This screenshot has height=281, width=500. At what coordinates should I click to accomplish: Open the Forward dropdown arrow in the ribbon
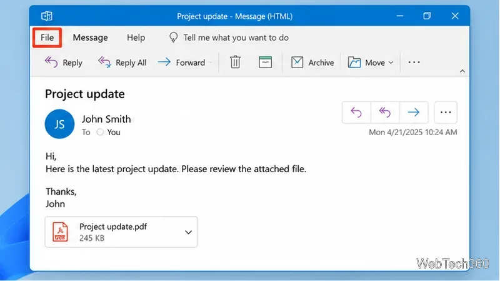tap(211, 63)
